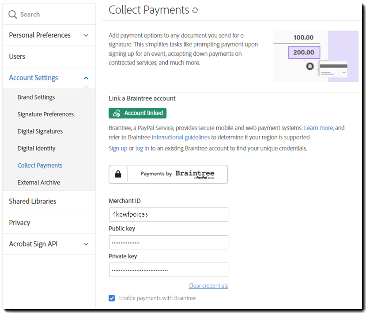Open Brand Settings menu item
Viewport: 366px width, 313px height.
point(36,97)
